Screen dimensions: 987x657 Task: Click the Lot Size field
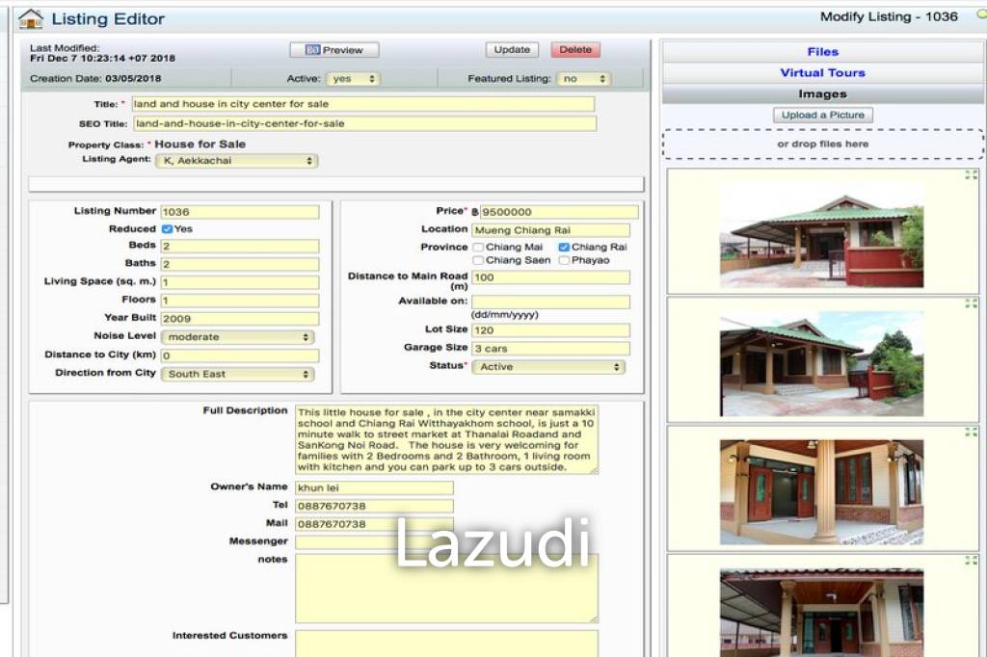(550, 330)
